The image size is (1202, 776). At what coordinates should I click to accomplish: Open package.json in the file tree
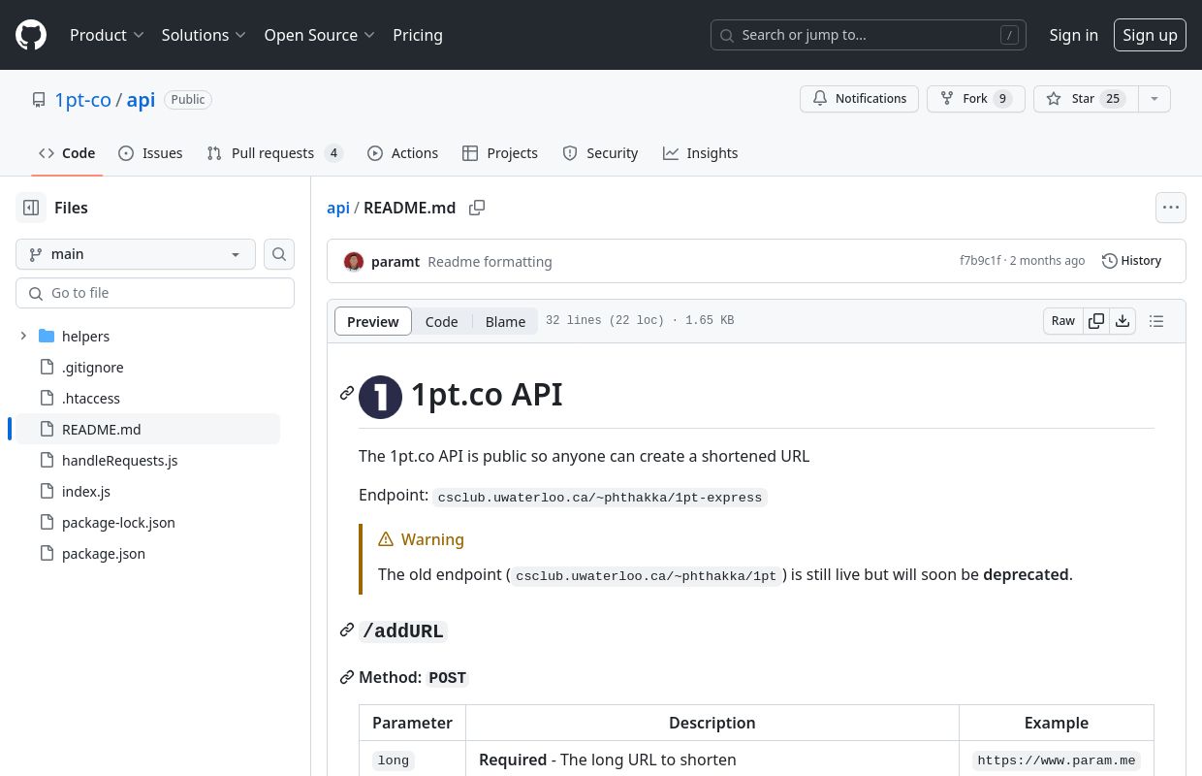point(103,554)
